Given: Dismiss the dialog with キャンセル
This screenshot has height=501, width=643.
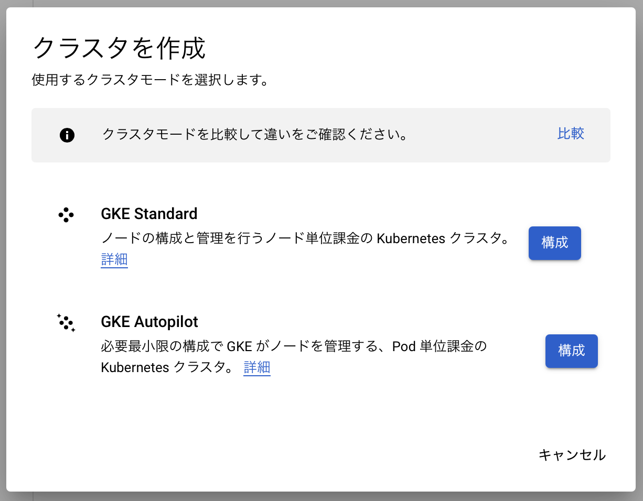Looking at the screenshot, I should (x=572, y=455).
